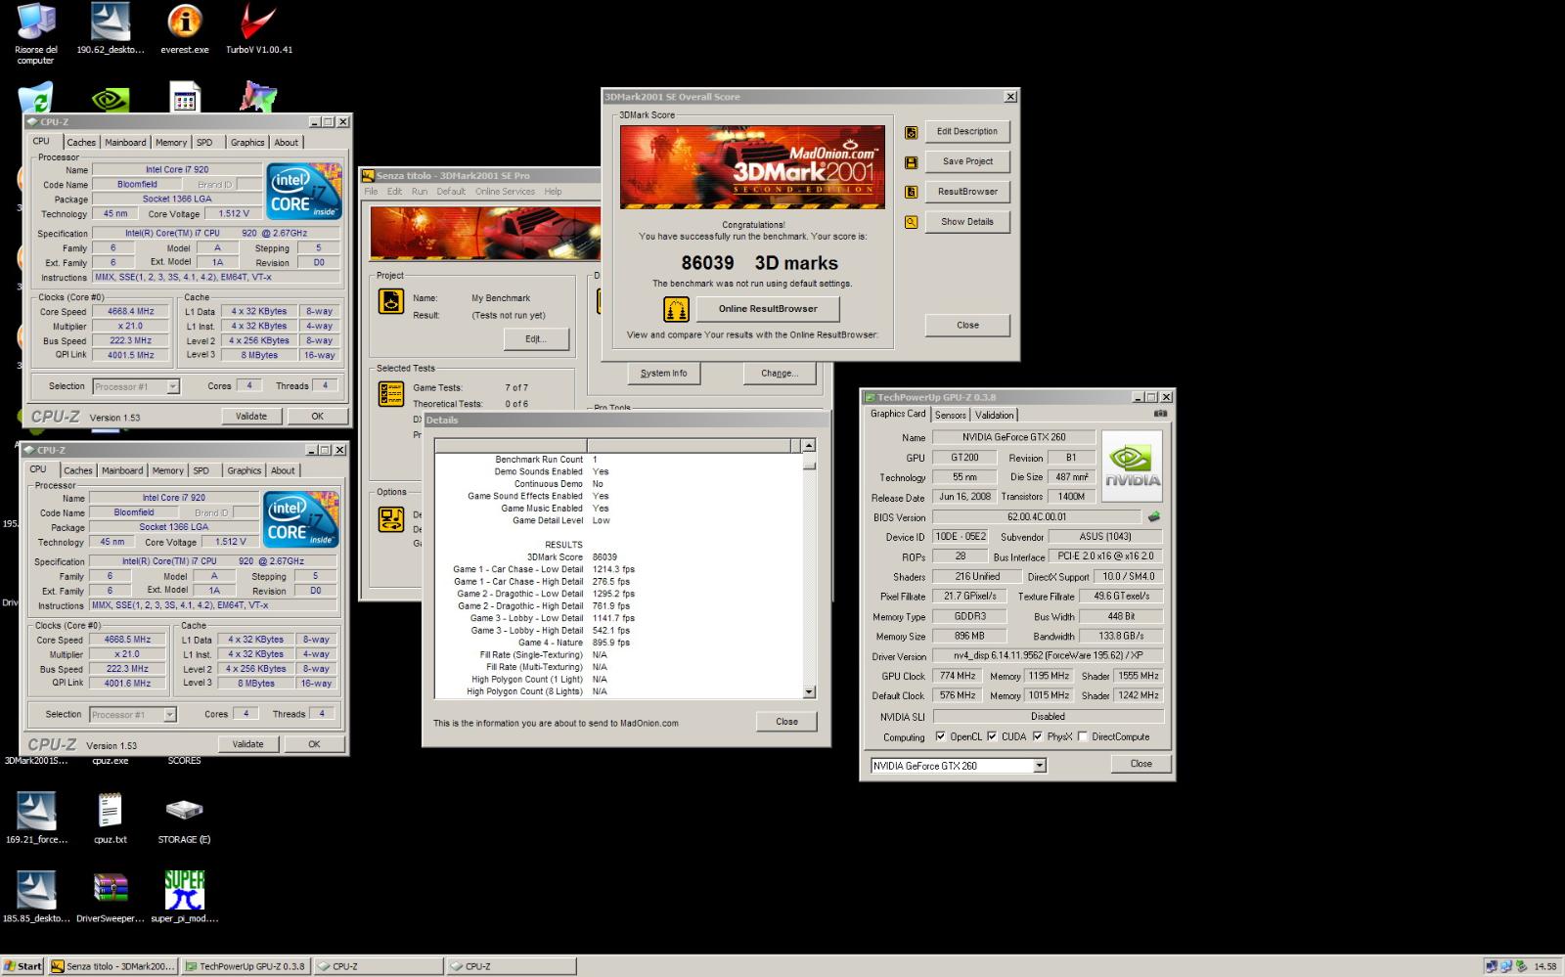Toggle the DirectCompute checkbox in GPU-Z

[1082, 736]
